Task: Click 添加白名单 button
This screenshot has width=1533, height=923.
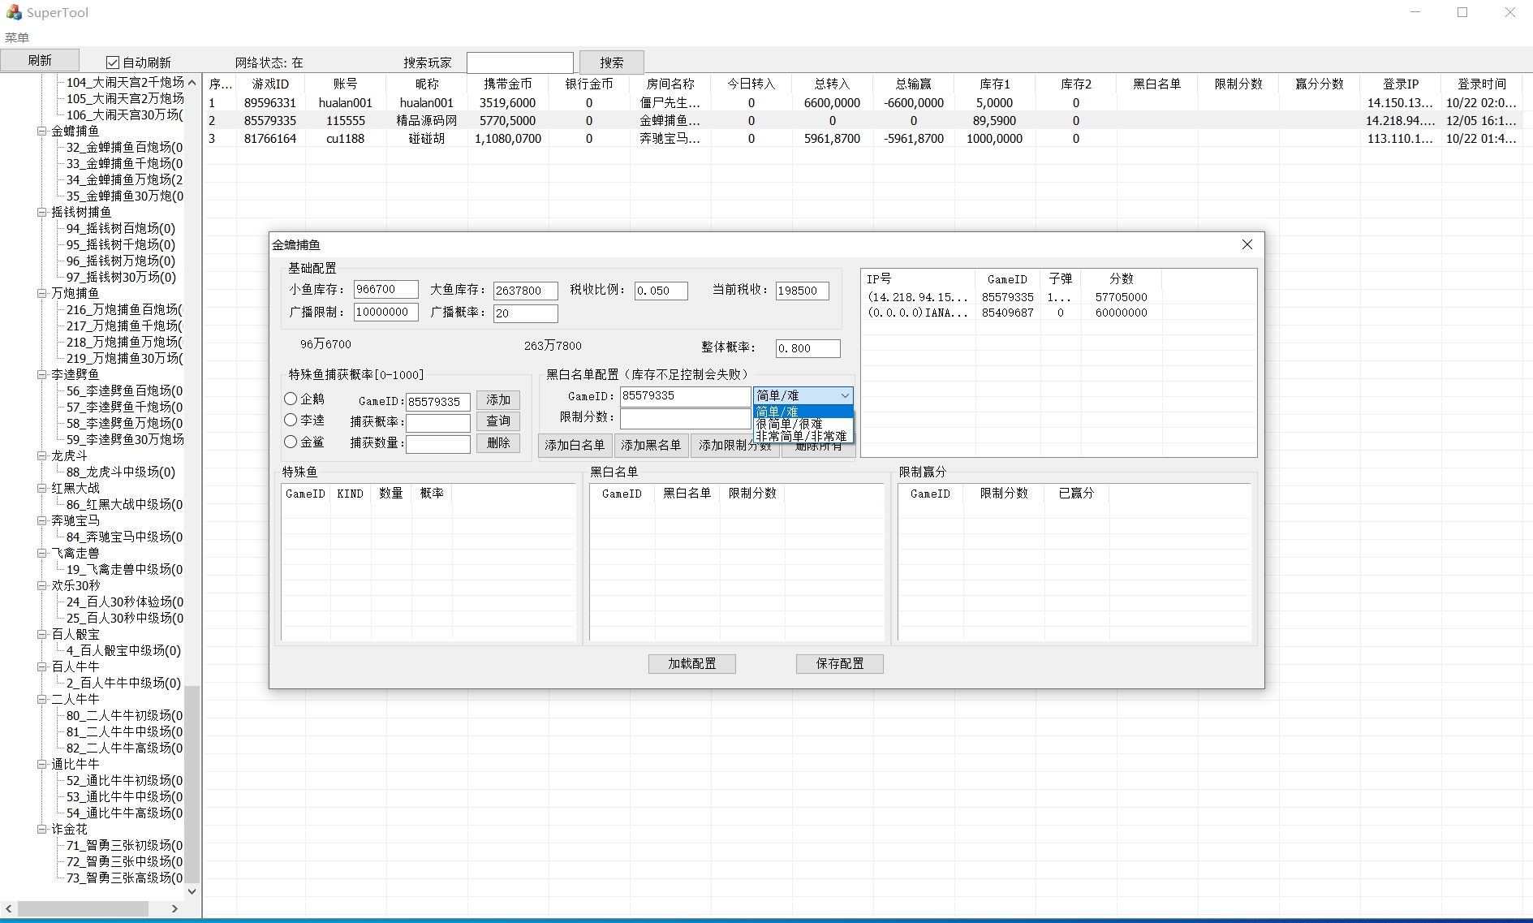Action: 575,445
